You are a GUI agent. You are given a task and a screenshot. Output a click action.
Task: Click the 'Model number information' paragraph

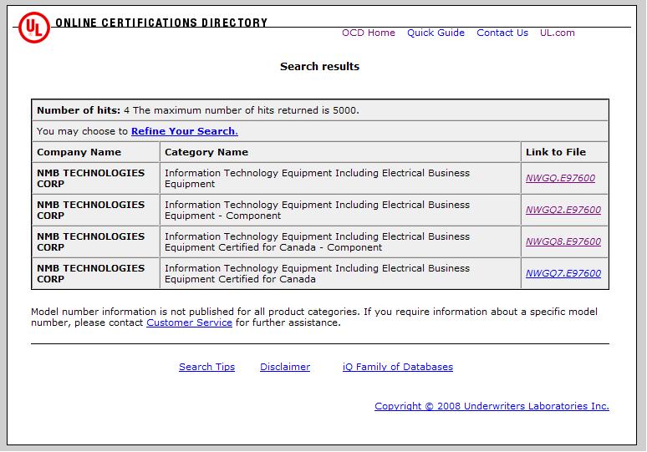tap(314, 317)
